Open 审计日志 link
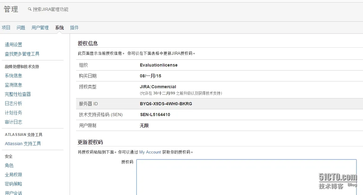The image size is (363, 195). 13,122
